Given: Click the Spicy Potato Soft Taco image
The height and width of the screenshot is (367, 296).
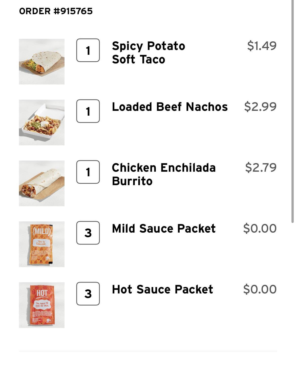Looking at the screenshot, I should (x=42, y=62).
